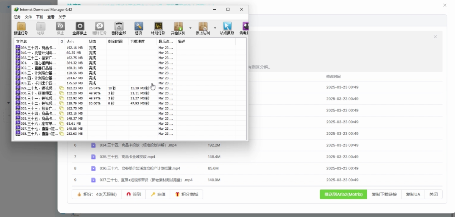Click the 关闭 button in the dialog

coord(433,194)
